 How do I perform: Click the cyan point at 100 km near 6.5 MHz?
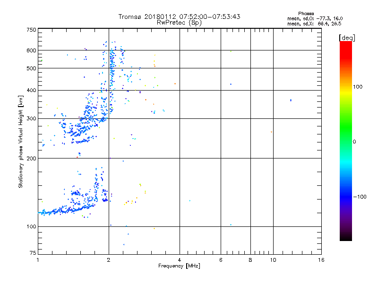coord(231,225)
